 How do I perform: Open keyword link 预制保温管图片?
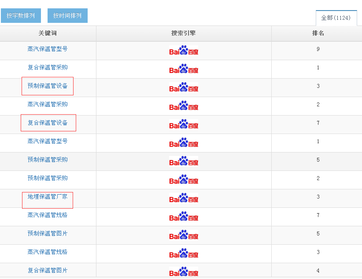(x=48, y=234)
